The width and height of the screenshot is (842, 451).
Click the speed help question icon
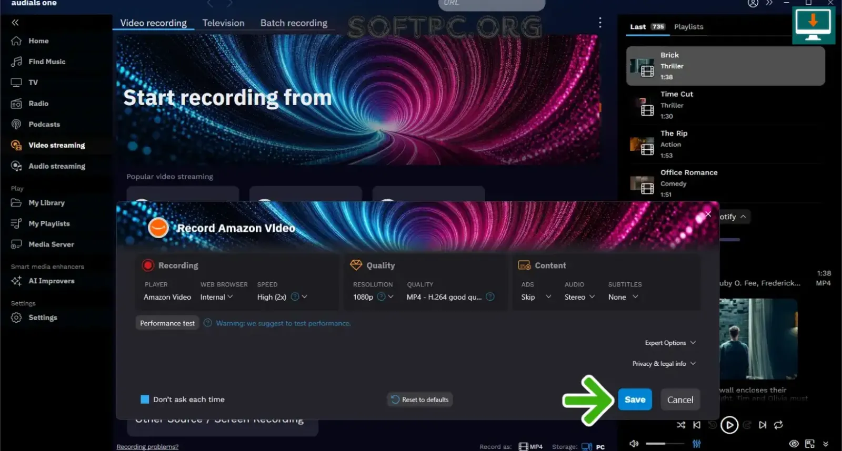[295, 296]
